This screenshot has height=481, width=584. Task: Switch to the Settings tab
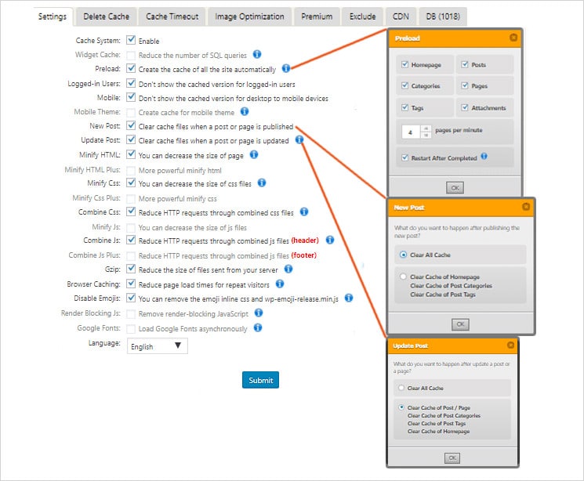pos(53,16)
